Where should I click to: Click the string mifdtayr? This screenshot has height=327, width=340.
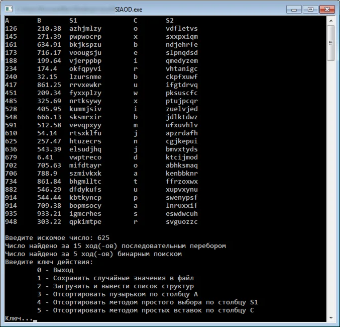85,166
